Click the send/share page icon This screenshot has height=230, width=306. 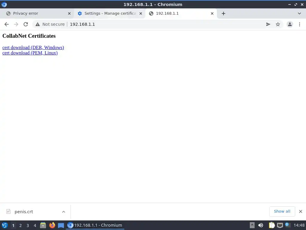pos(268,24)
